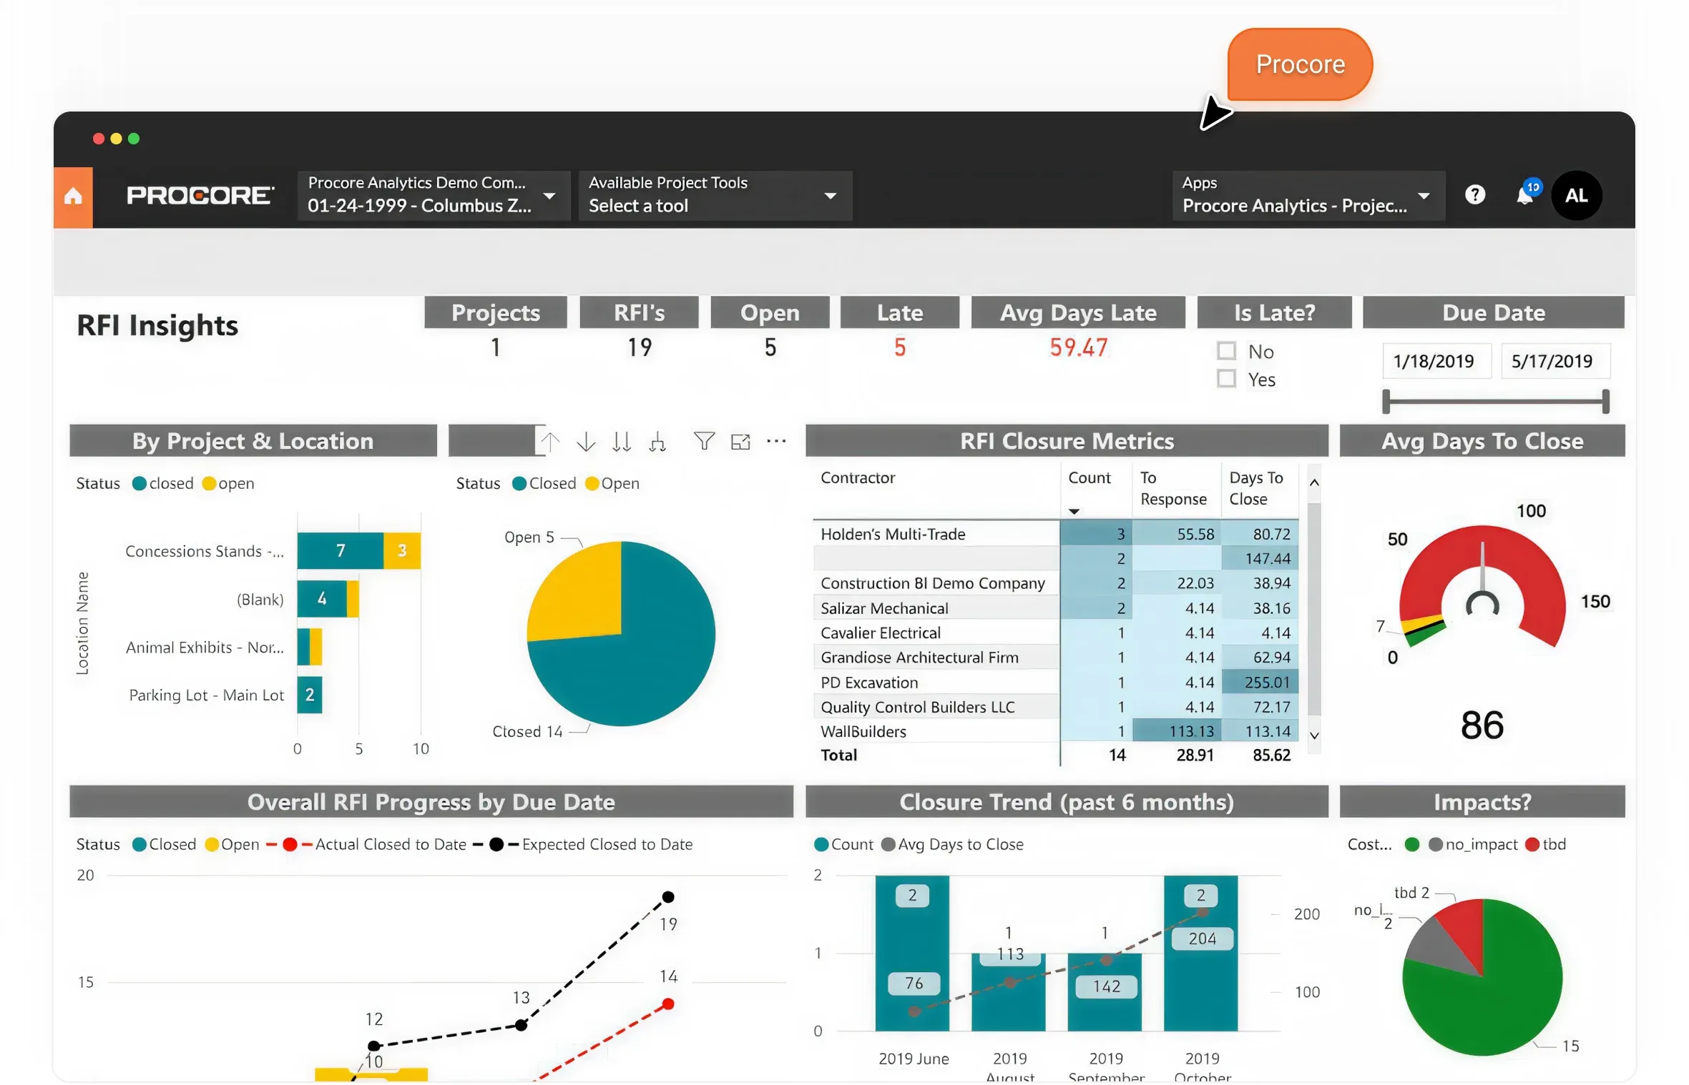1689x1085 pixels.
Task: Click the Count column header
Action: click(x=1089, y=477)
